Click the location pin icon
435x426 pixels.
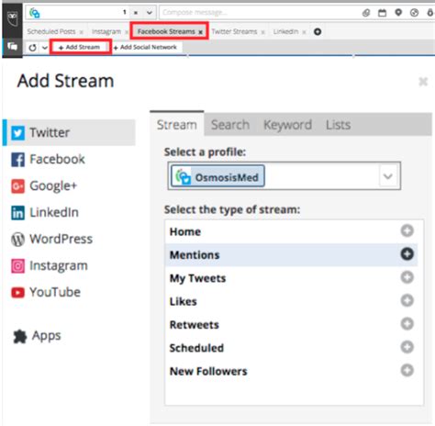[398, 13]
